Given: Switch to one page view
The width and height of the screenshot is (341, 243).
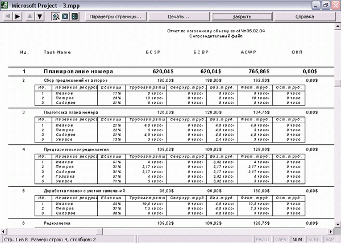Looking at the screenshot, I should click(x=65, y=16).
